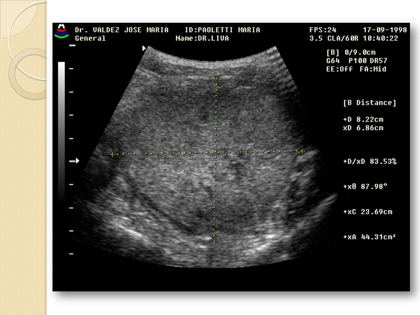
Task: Click the +D 8.22cm measurement
Action: [x=363, y=119]
